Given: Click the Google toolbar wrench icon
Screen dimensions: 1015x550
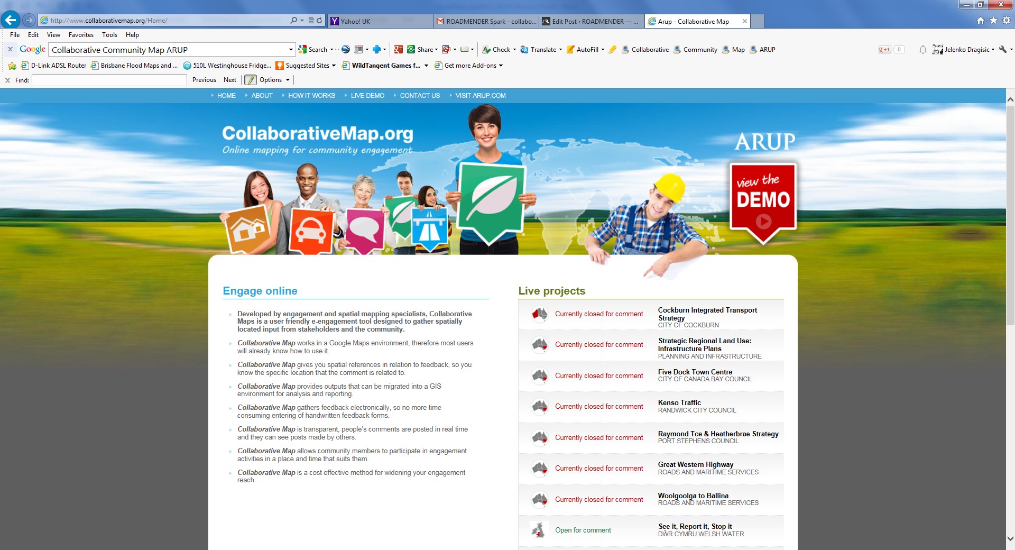Looking at the screenshot, I should pyautogui.click(x=1002, y=50).
